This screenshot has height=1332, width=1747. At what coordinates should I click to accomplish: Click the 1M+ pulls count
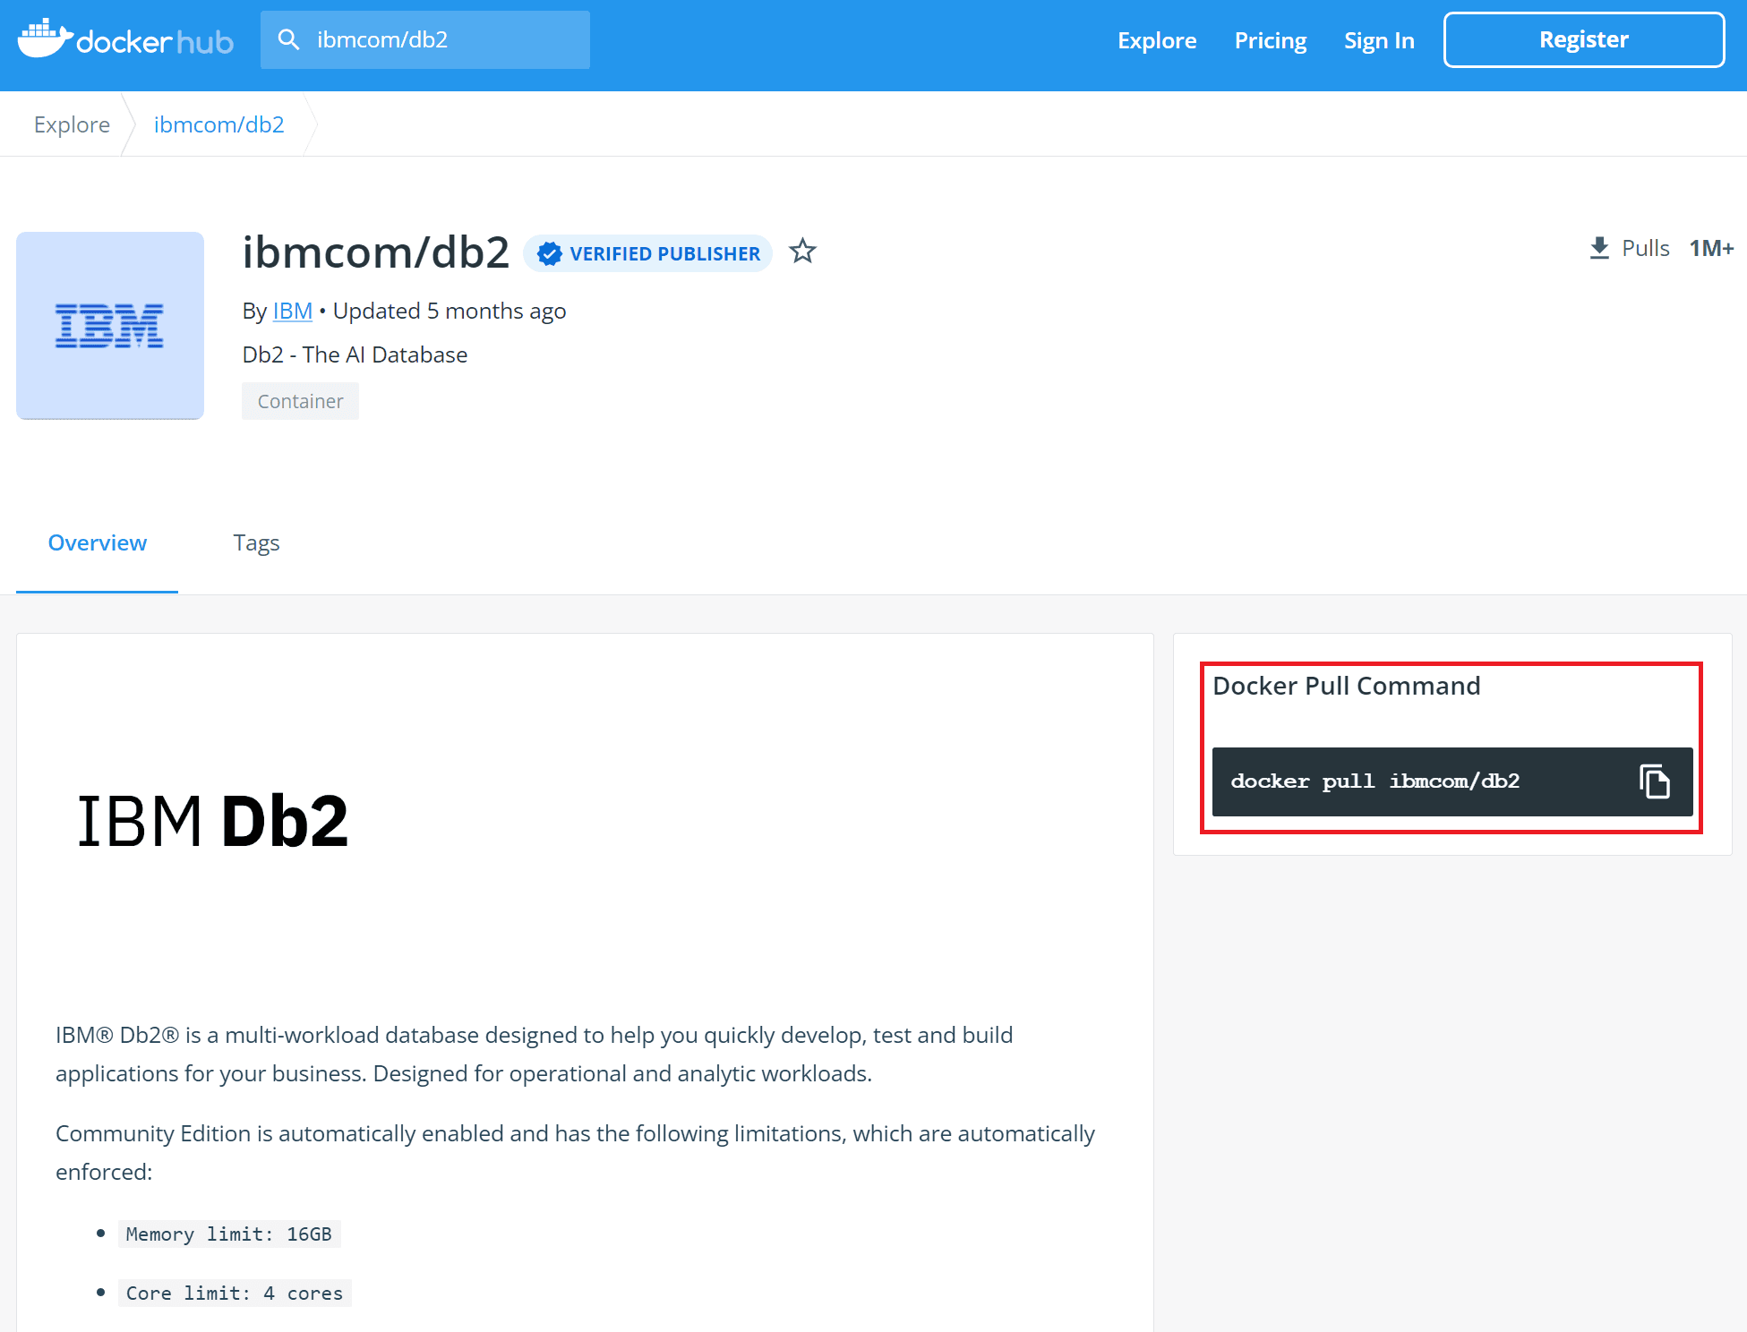click(x=1711, y=248)
